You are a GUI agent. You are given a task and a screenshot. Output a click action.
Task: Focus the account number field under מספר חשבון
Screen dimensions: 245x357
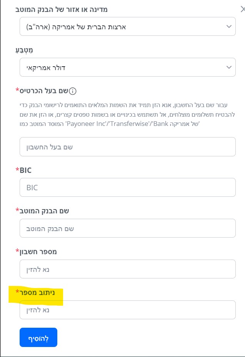click(x=127, y=269)
